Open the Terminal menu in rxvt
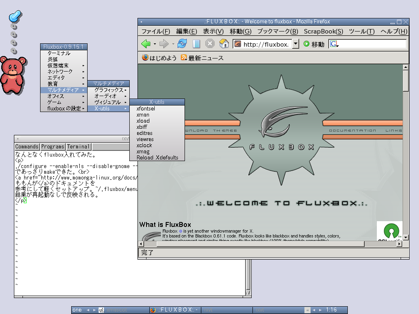This screenshot has width=419, height=314. tap(78, 147)
